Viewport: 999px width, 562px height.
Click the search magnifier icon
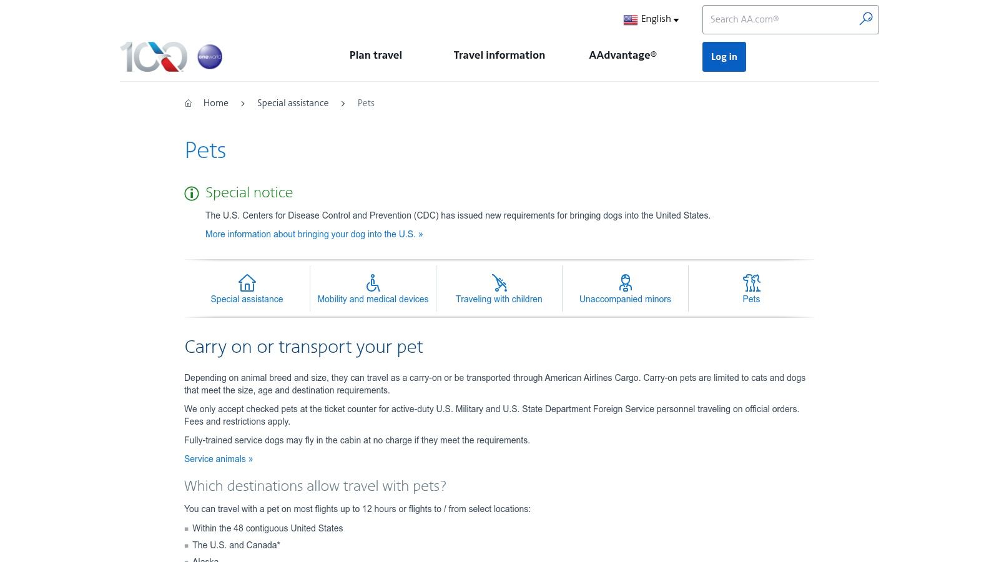866,19
